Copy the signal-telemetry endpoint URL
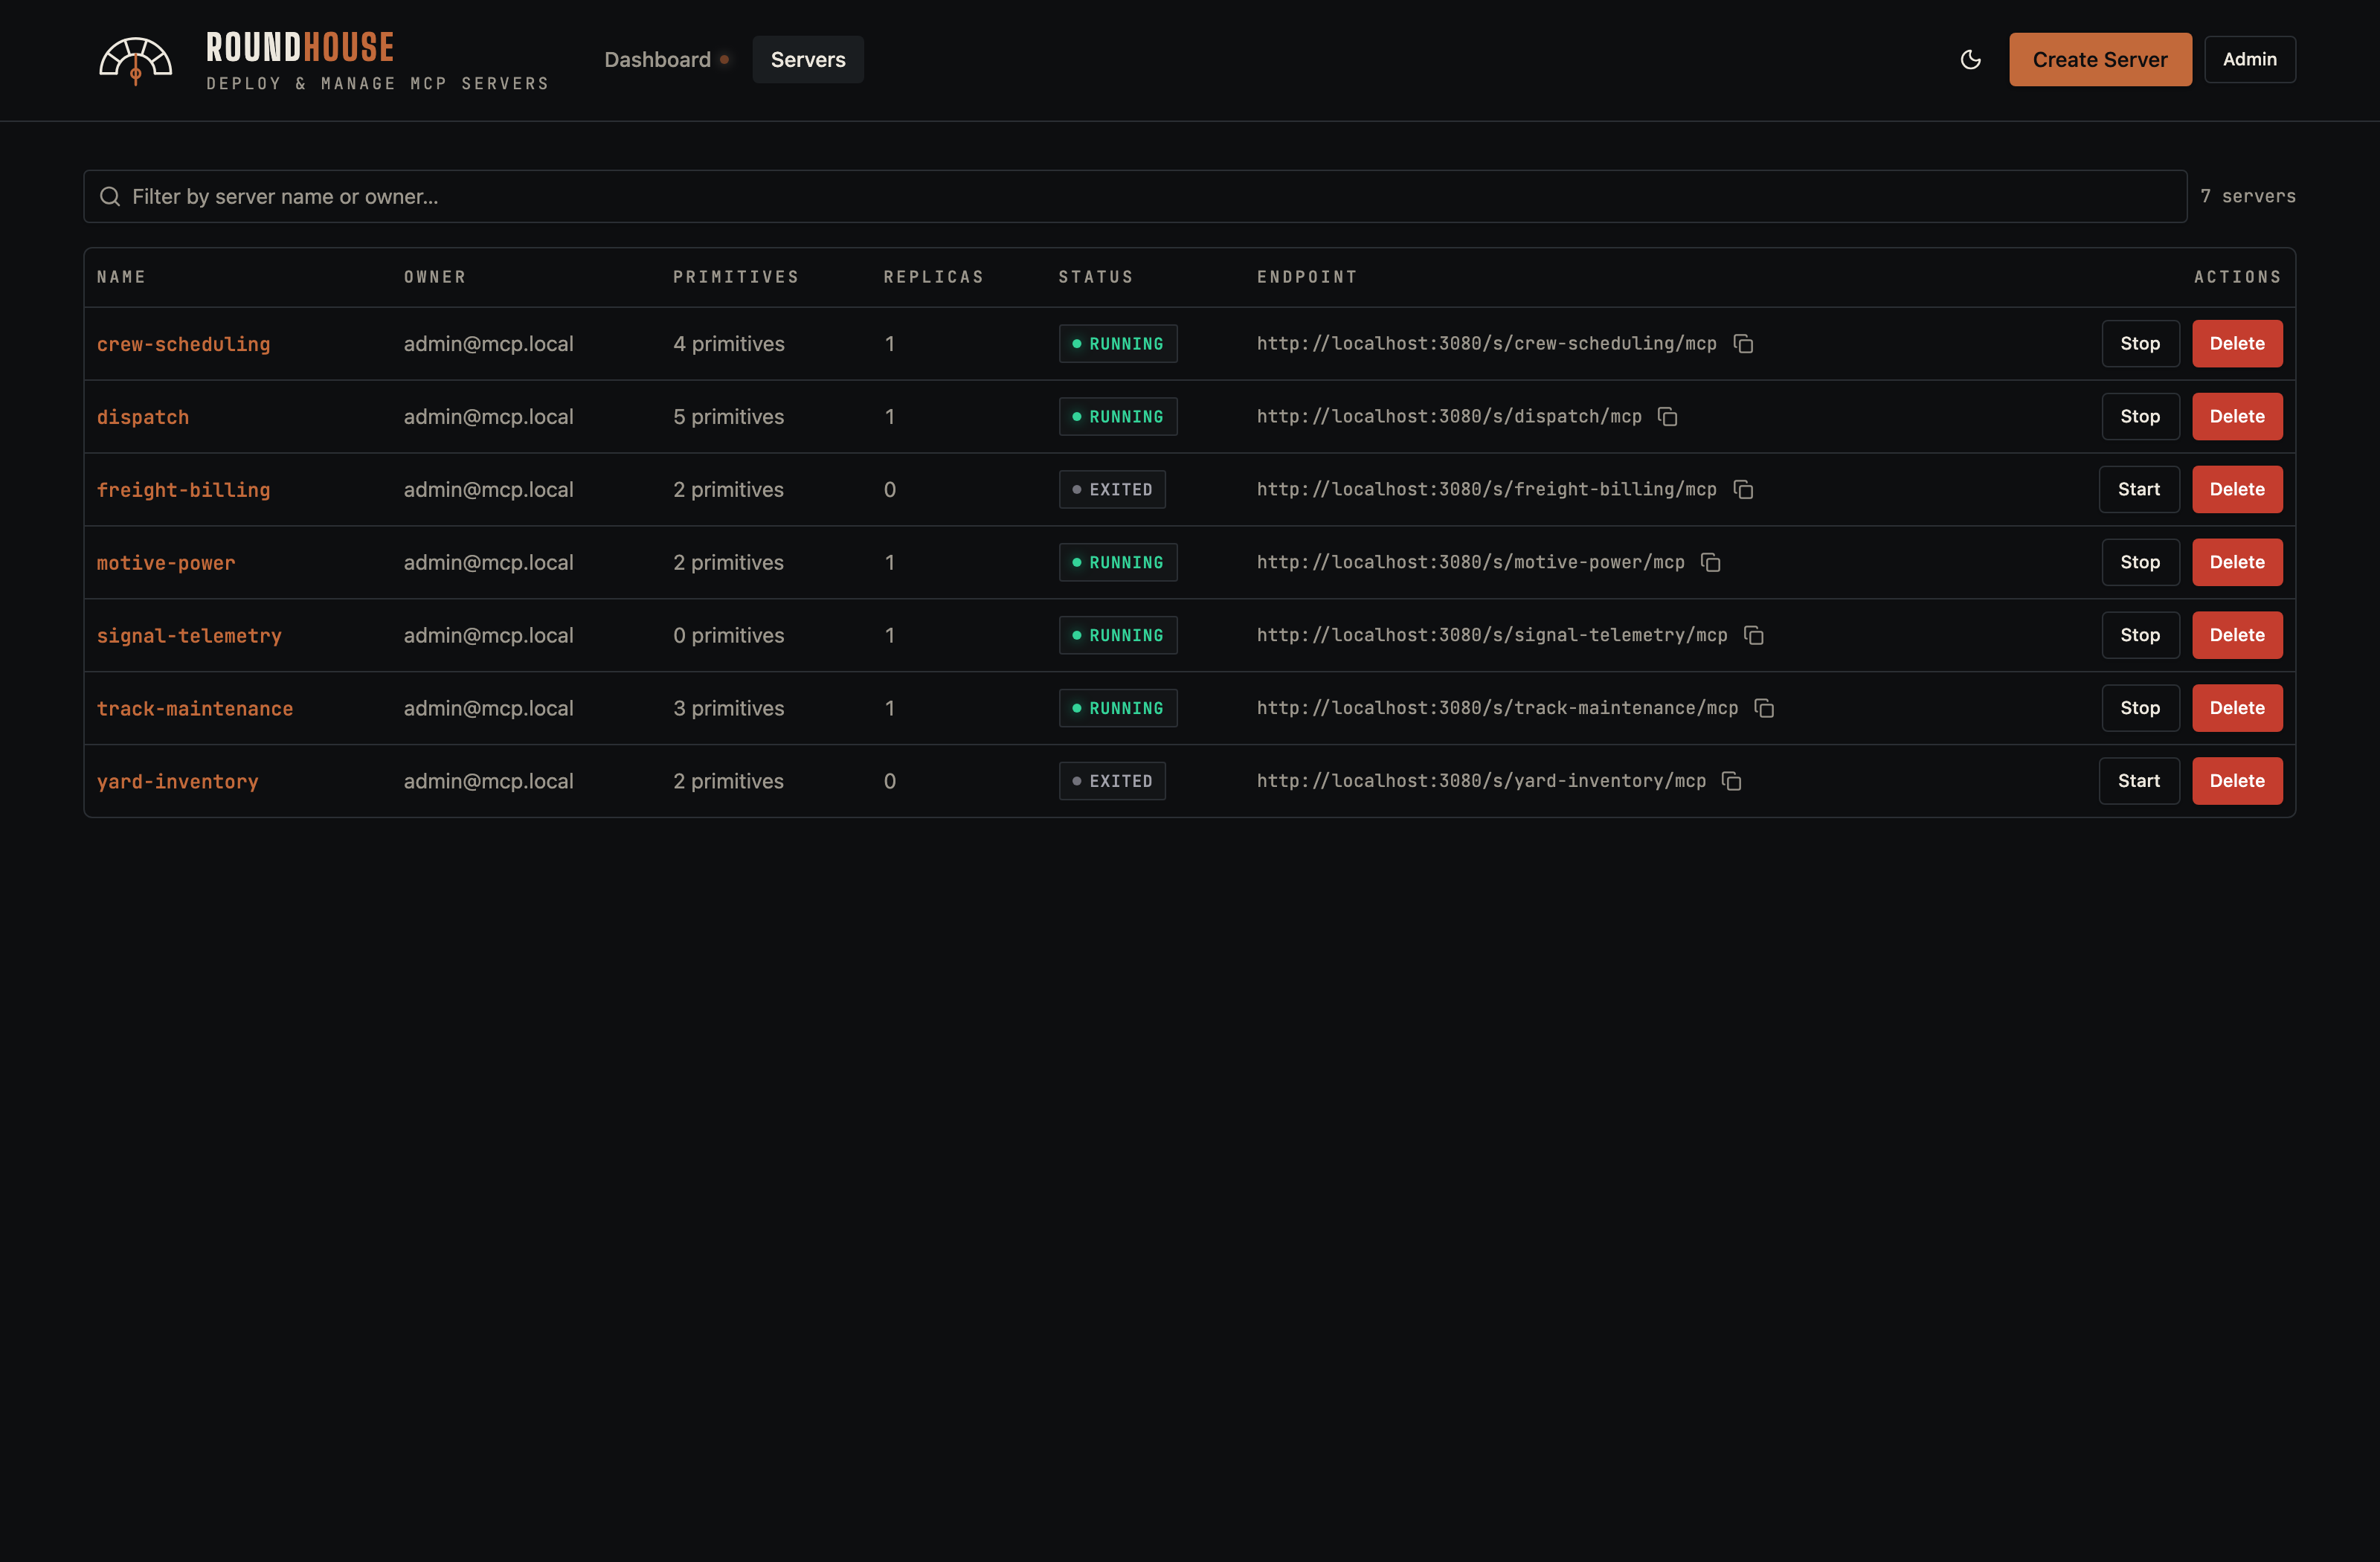The width and height of the screenshot is (2380, 1562). [1754, 636]
